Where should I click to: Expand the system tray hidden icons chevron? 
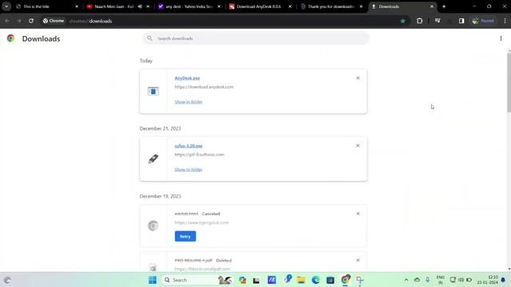[x=406, y=280]
